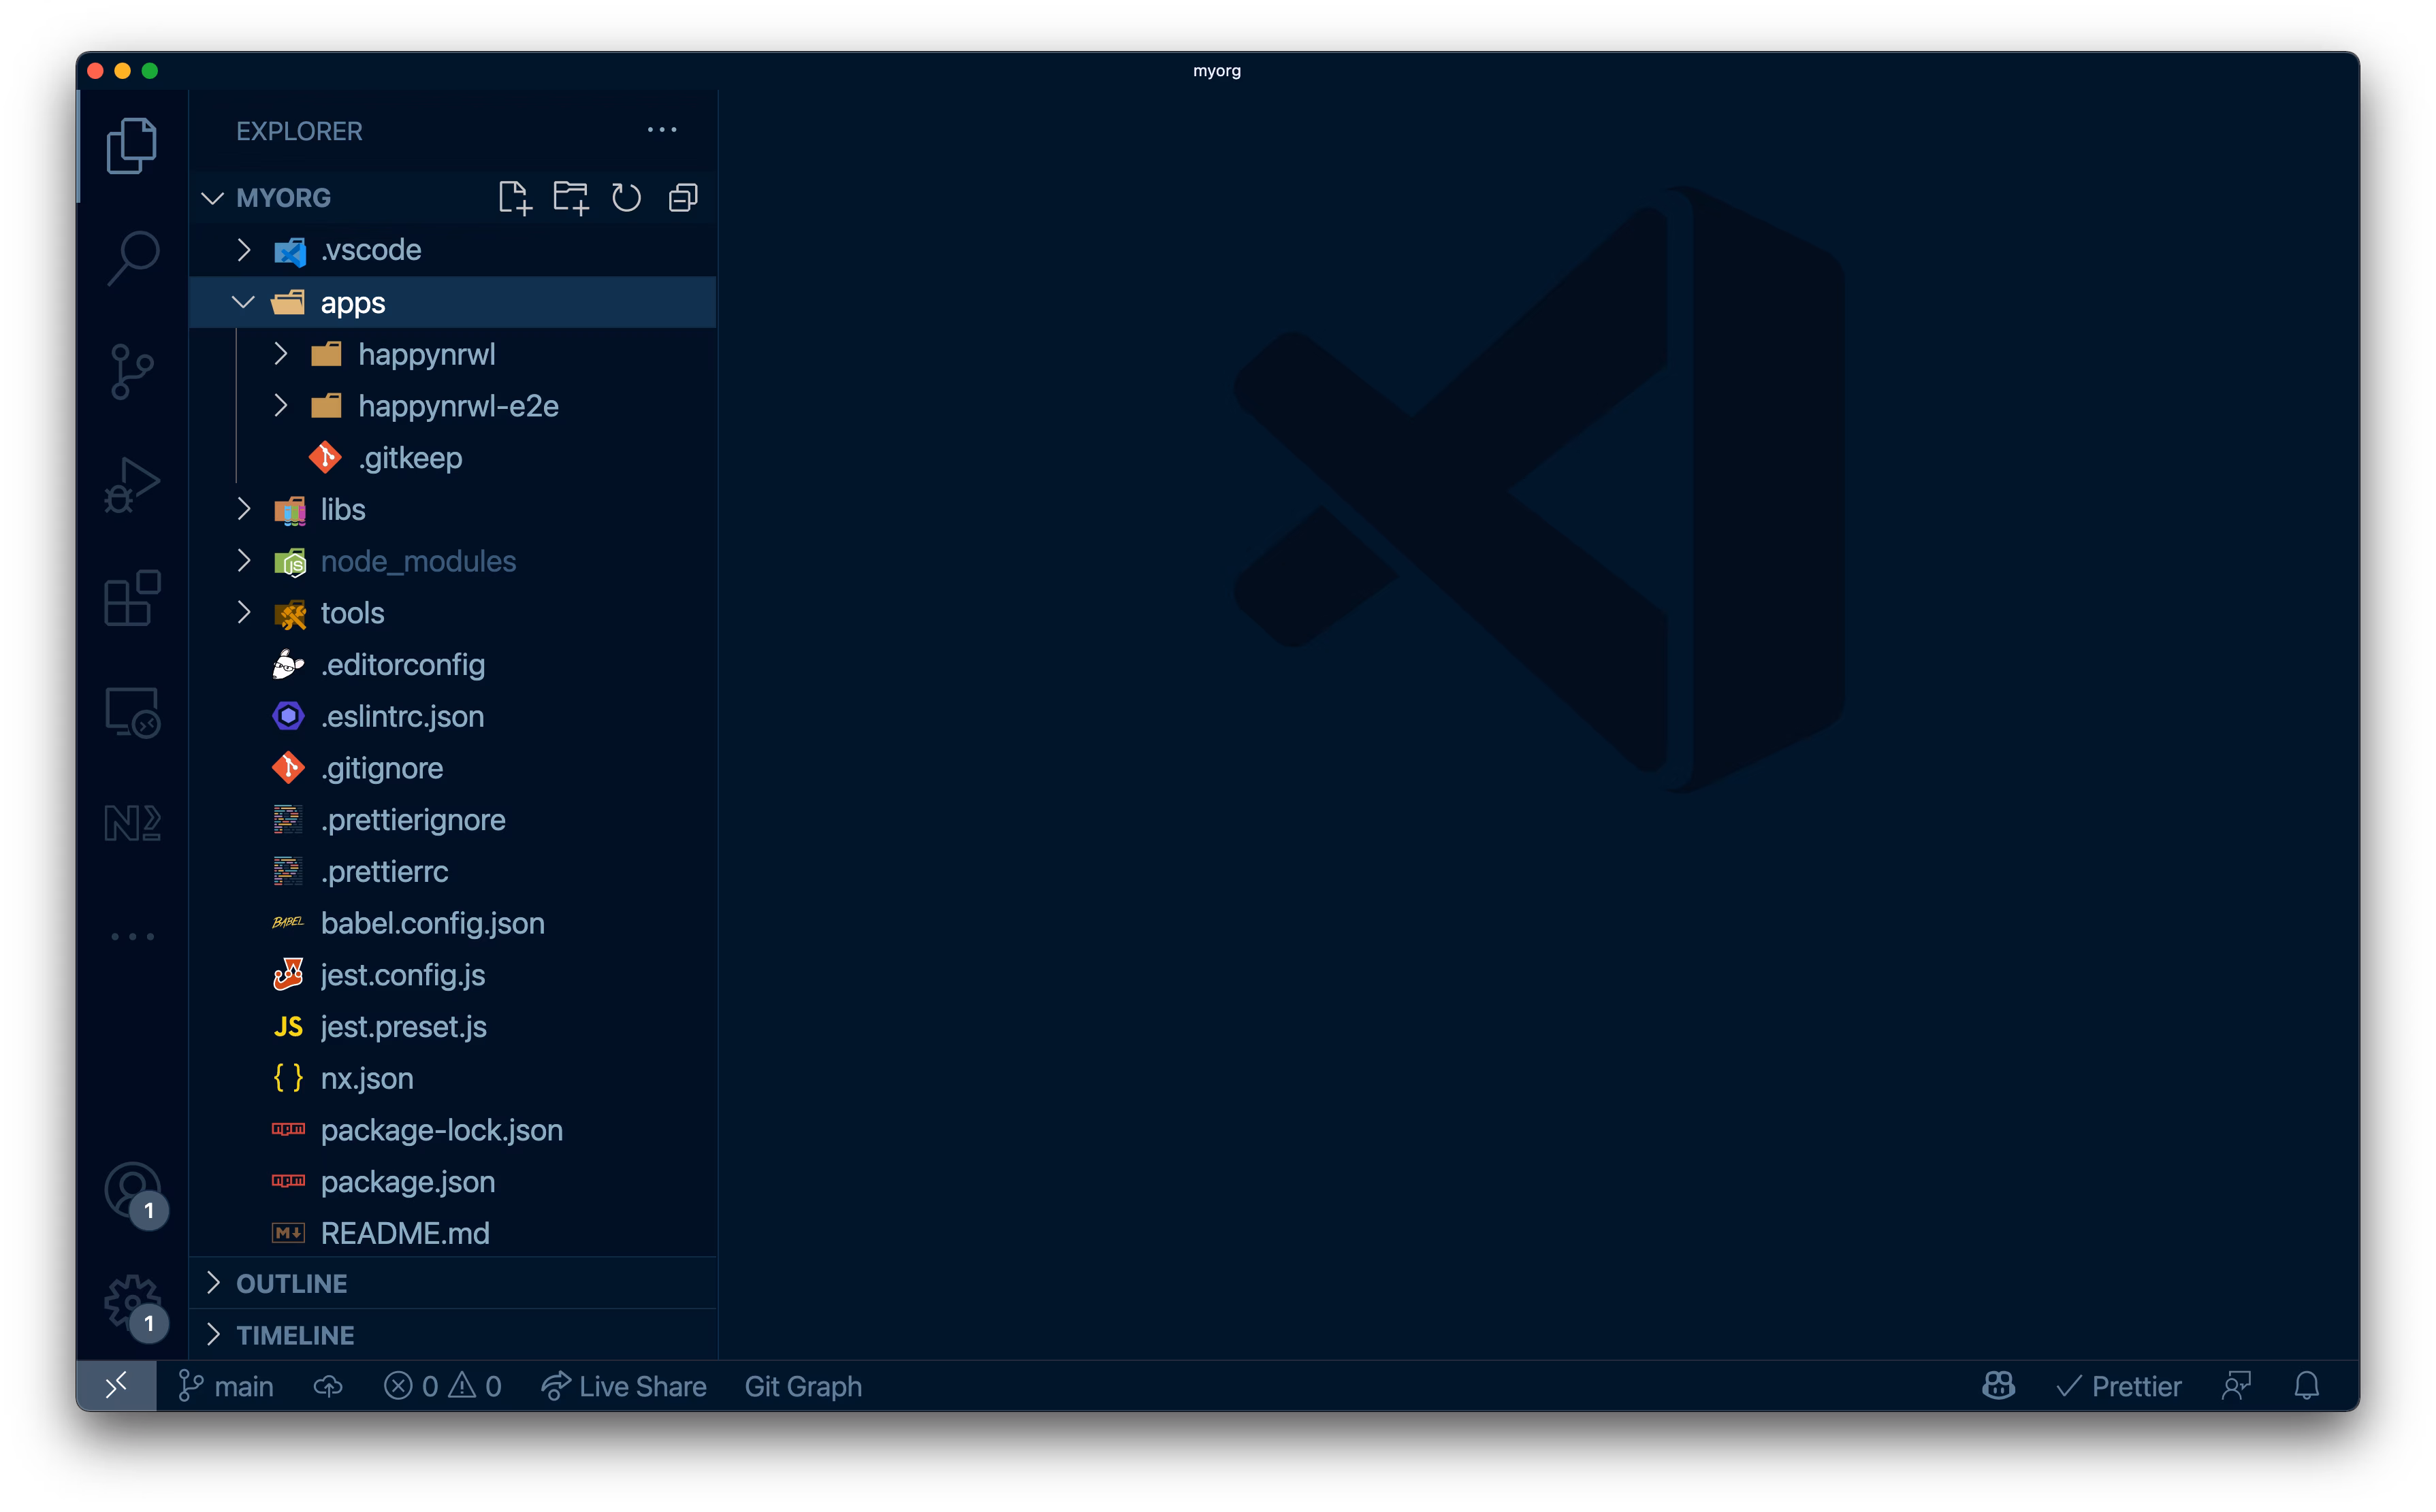Click the New Folder icon
This screenshot has width=2436, height=1512.
click(x=571, y=197)
